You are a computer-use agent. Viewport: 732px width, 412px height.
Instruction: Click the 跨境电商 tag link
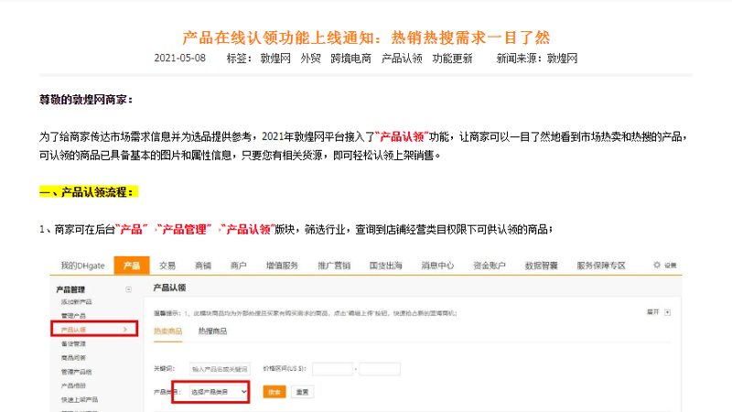350,59
